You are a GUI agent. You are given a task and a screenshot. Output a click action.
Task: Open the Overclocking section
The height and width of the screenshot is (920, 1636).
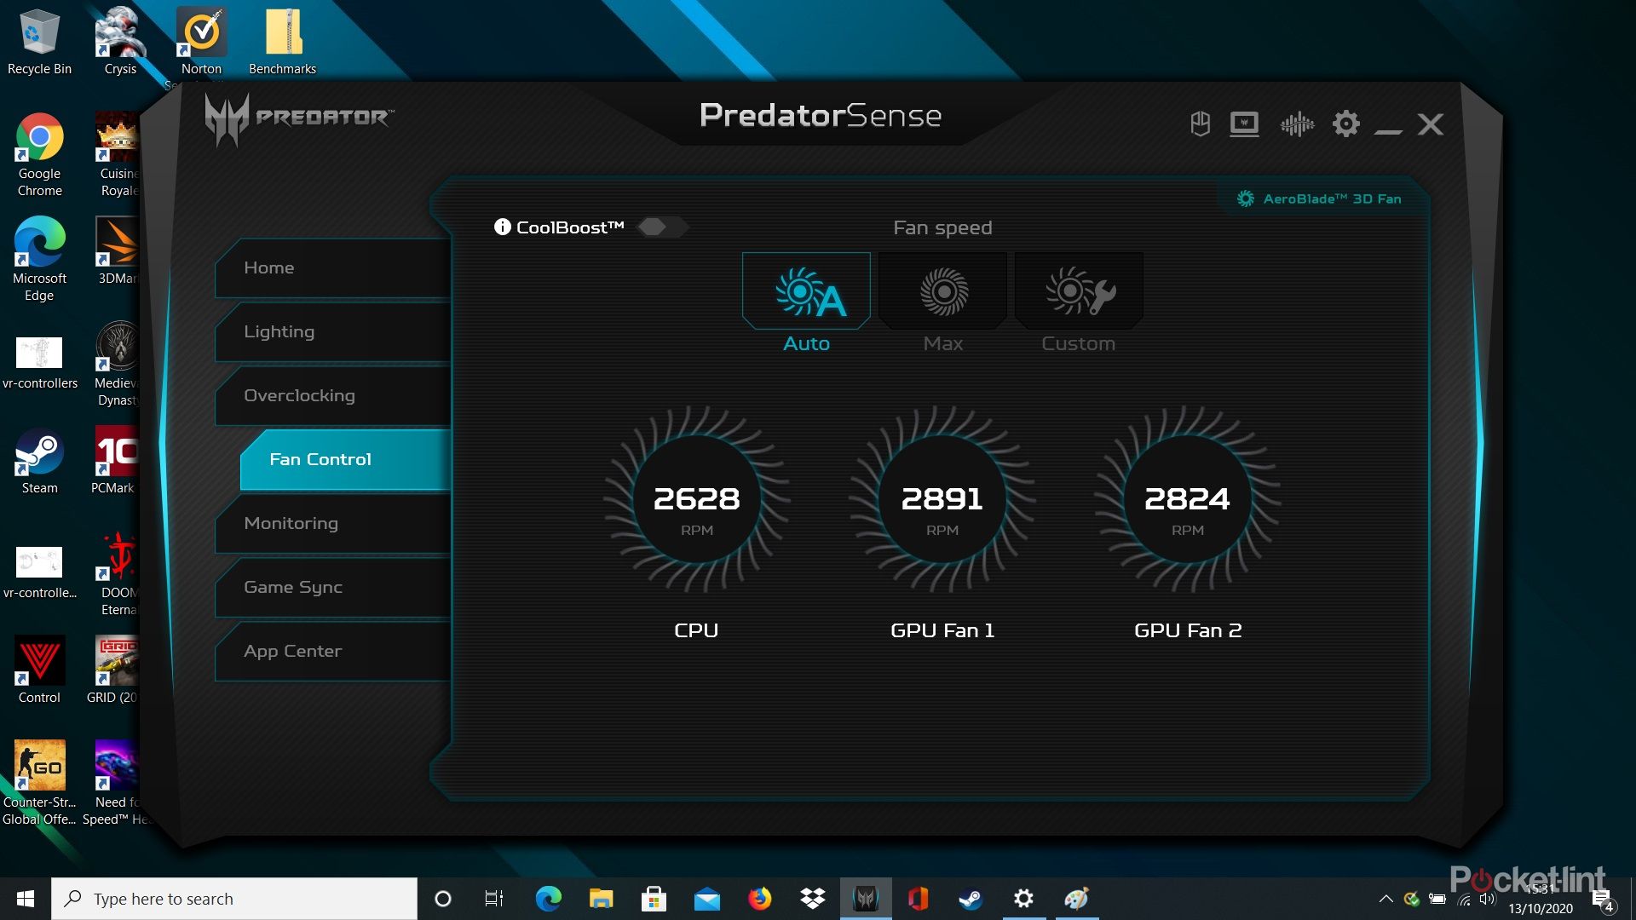click(x=300, y=395)
